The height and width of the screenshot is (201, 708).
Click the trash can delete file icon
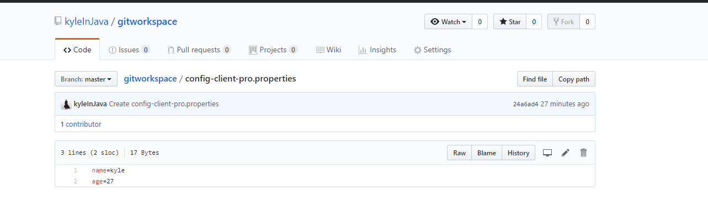(x=583, y=153)
